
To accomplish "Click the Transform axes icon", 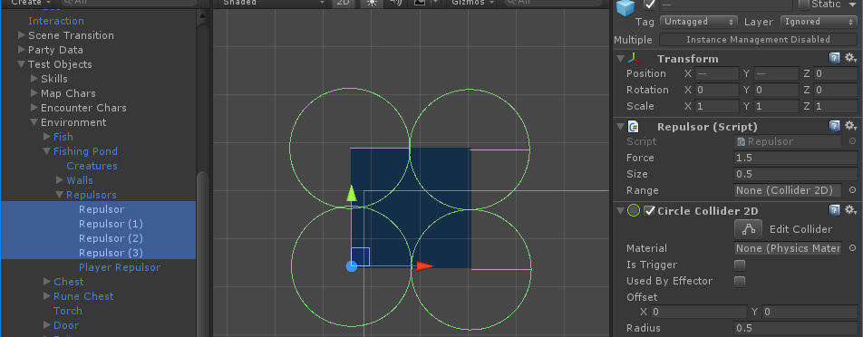I will [x=634, y=58].
